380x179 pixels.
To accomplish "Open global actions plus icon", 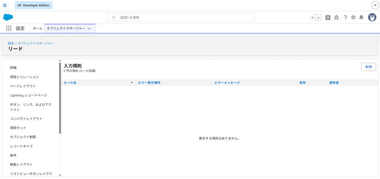I will coord(328,17).
